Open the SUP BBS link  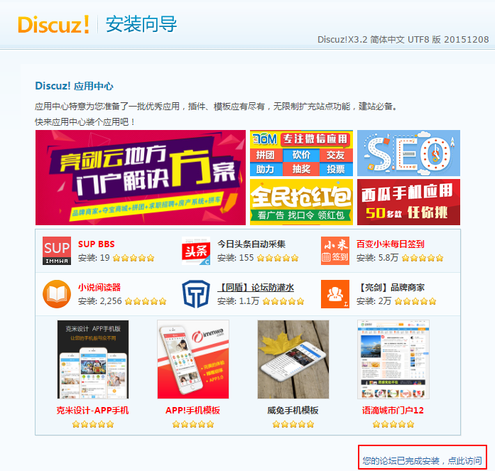[x=97, y=244]
